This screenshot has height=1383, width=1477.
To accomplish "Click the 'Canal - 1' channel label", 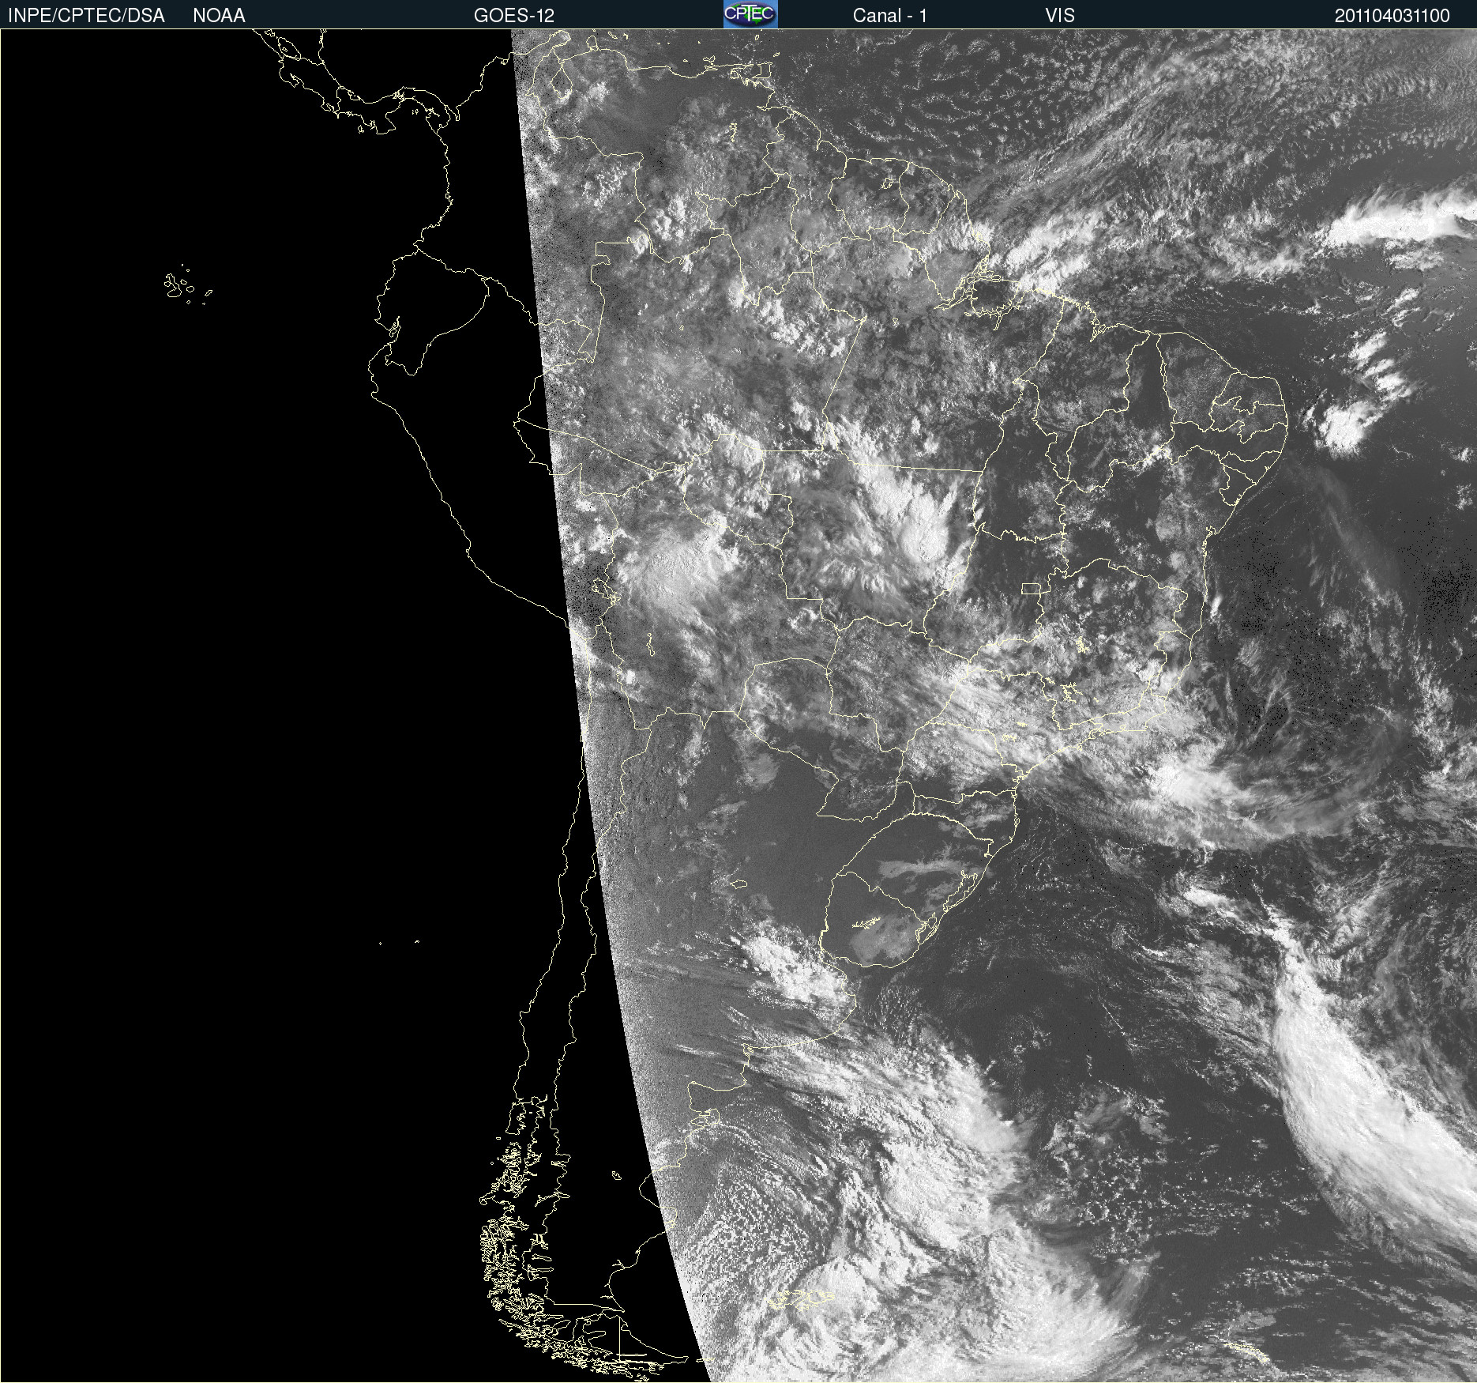I will [x=890, y=16].
